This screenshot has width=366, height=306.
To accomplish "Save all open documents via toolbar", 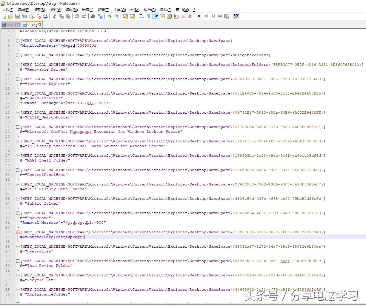I will pos(25,16).
